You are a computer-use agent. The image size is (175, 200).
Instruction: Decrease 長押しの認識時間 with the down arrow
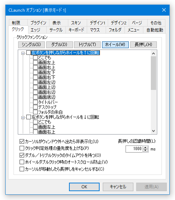click(x=145, y=150)
